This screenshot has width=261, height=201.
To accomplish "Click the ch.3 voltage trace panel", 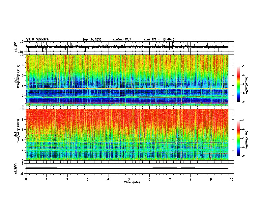I will click(x=129, y=168).
